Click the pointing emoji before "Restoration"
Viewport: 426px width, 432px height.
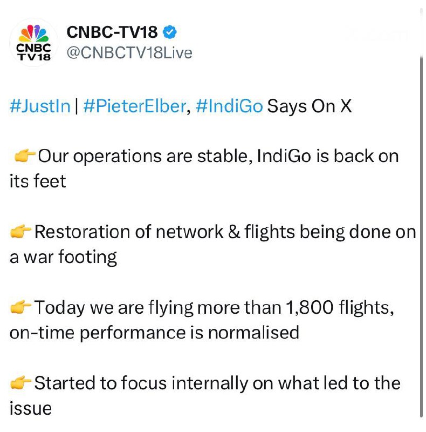click(21, 233)
